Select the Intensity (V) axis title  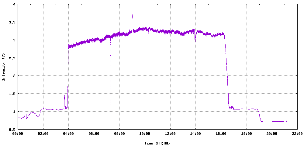(x=3, y=67)
